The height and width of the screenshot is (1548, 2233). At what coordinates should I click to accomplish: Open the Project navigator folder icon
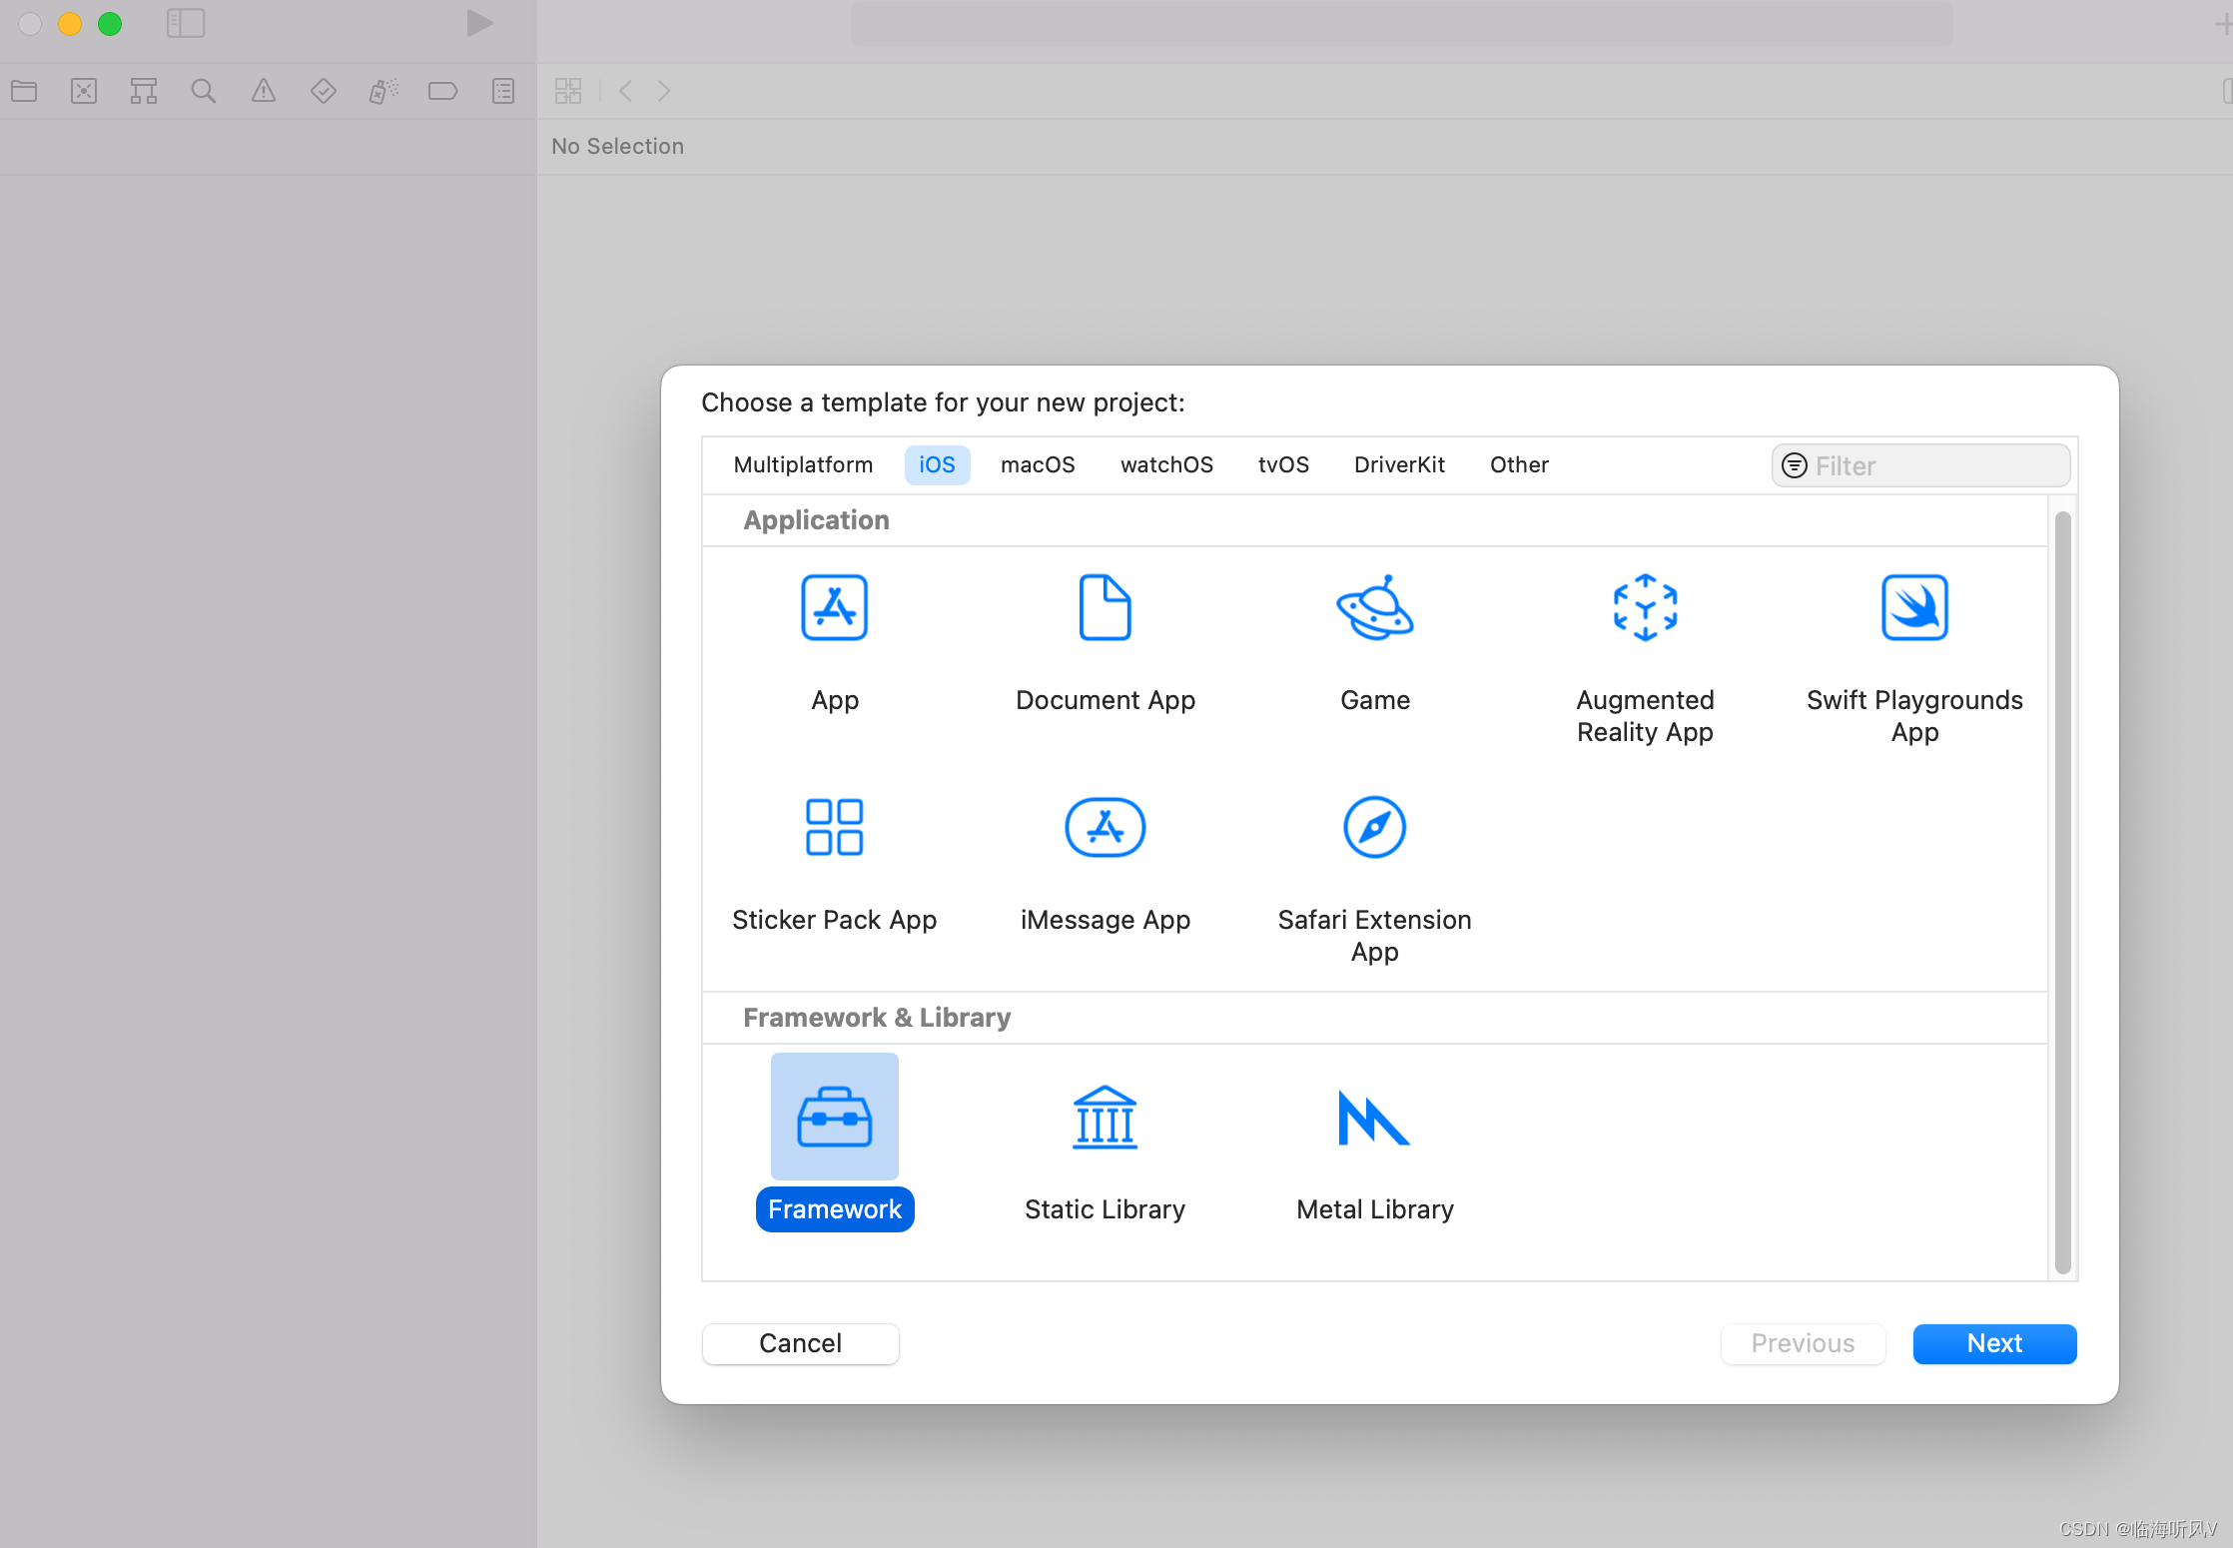click(x=24, y=92)
